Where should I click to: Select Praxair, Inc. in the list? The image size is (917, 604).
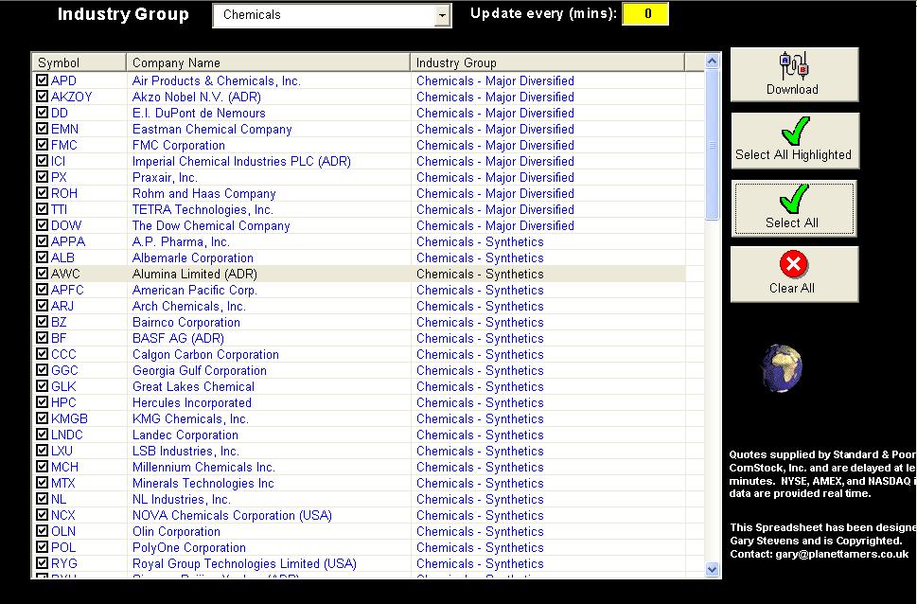[165, 178]
